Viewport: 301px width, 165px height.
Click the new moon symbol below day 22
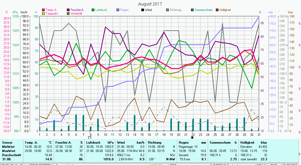coord(192,137)
